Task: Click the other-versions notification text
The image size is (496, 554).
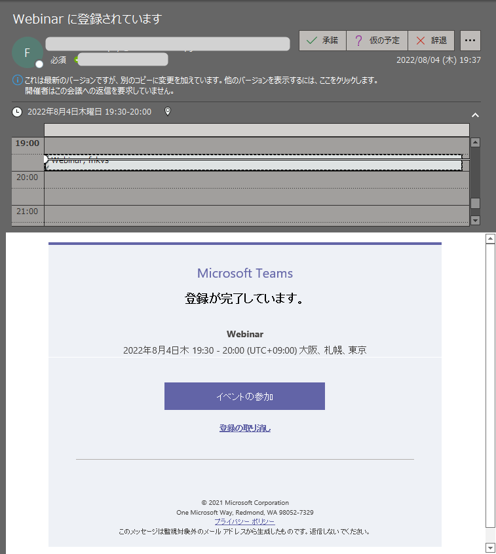Action: 201,81
